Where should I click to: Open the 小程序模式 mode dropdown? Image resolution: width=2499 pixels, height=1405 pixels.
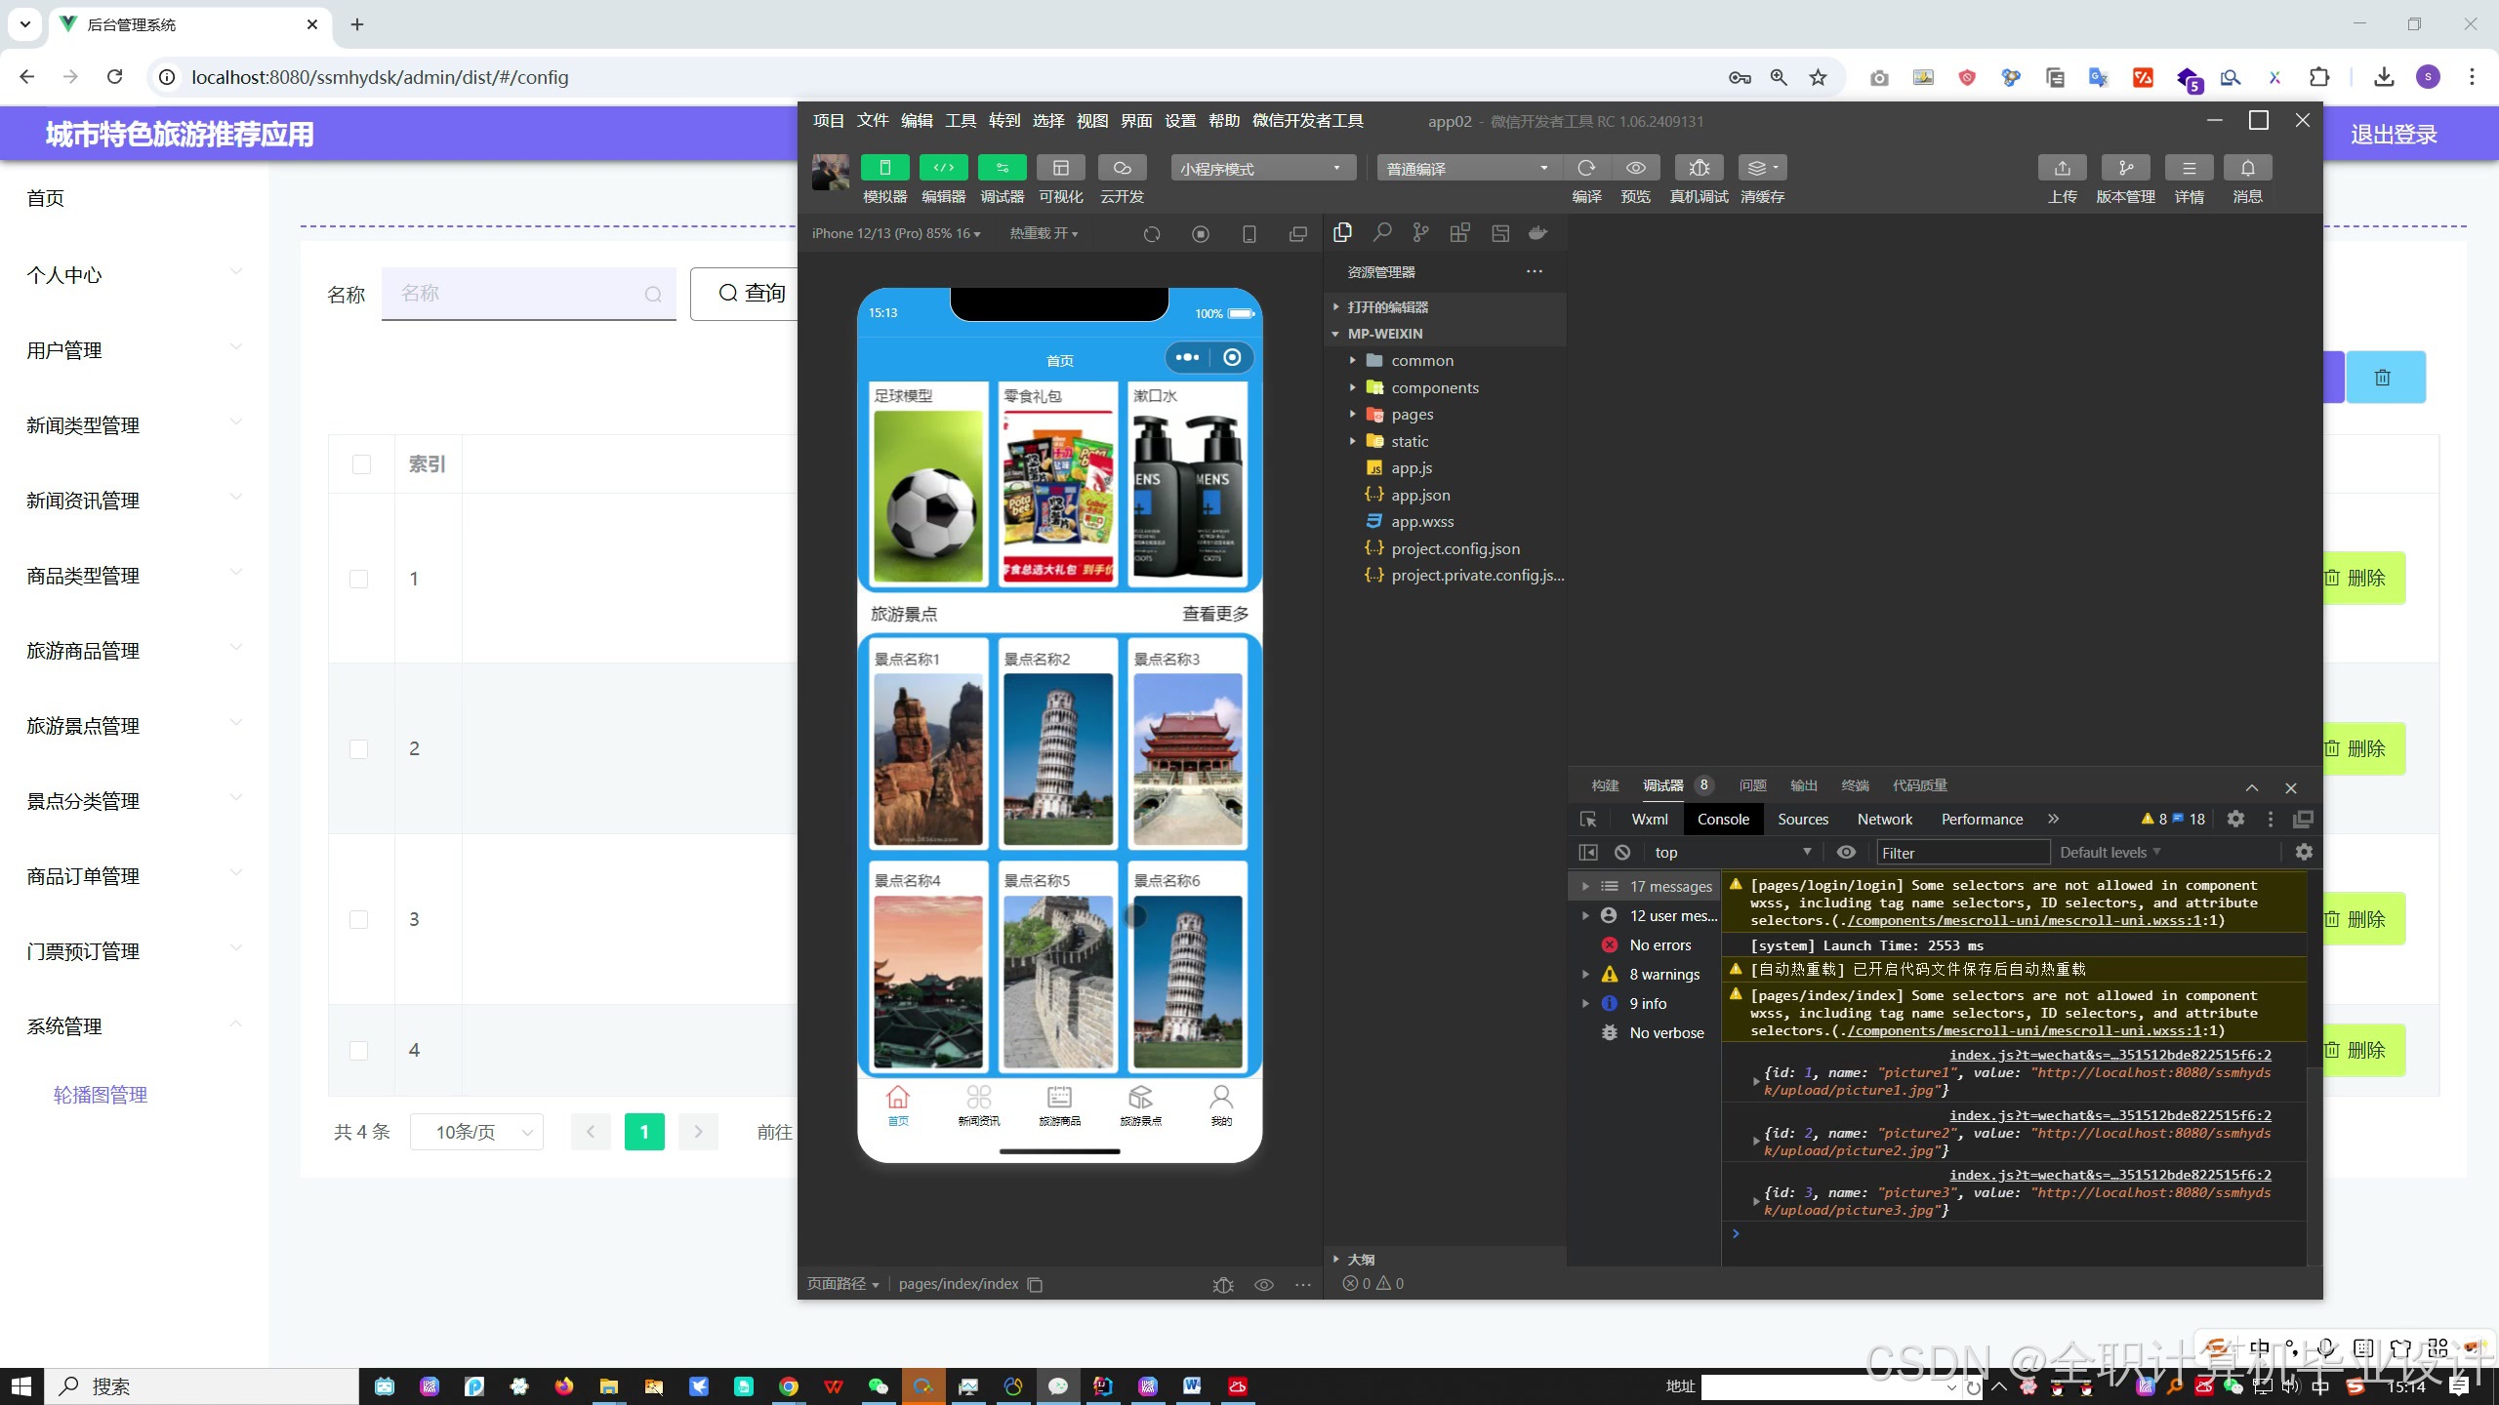coord(1262,169)
